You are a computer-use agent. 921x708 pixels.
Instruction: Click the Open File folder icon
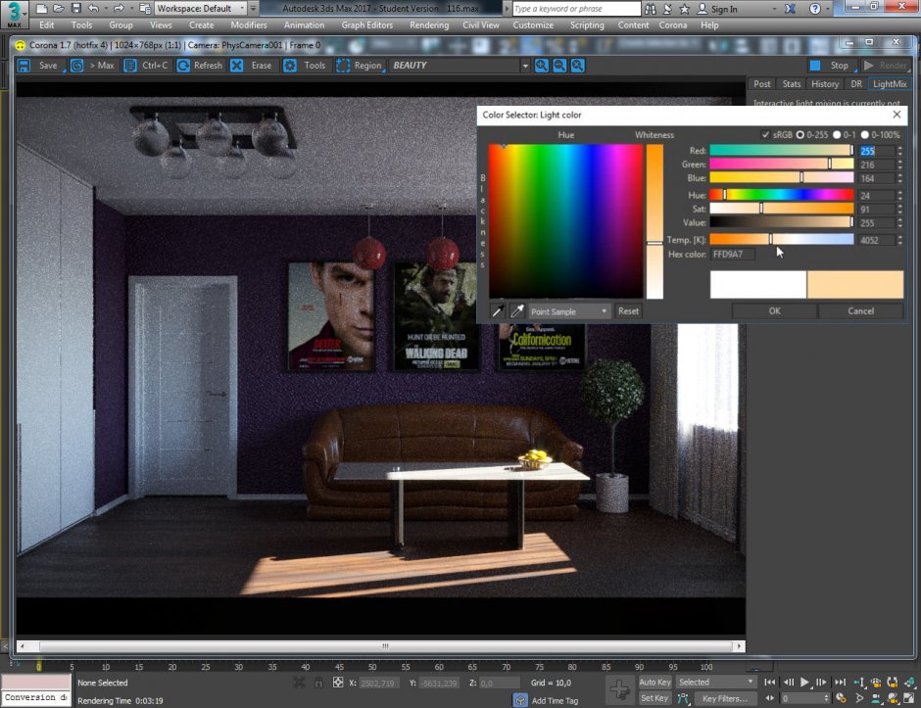point(58,9)
